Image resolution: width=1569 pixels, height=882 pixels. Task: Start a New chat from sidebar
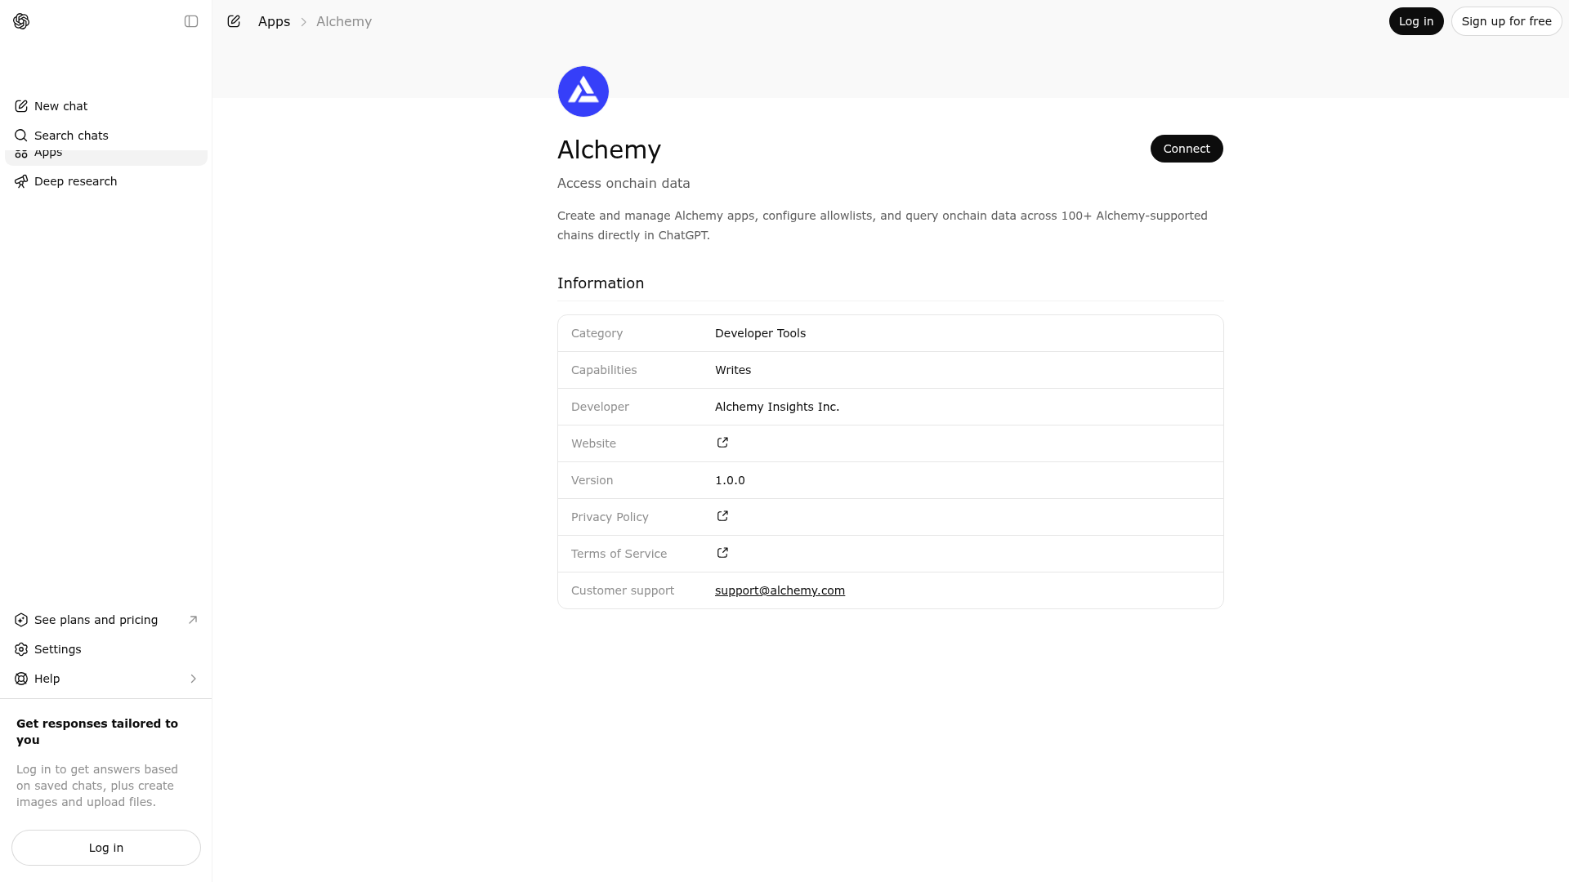(106, 106)
